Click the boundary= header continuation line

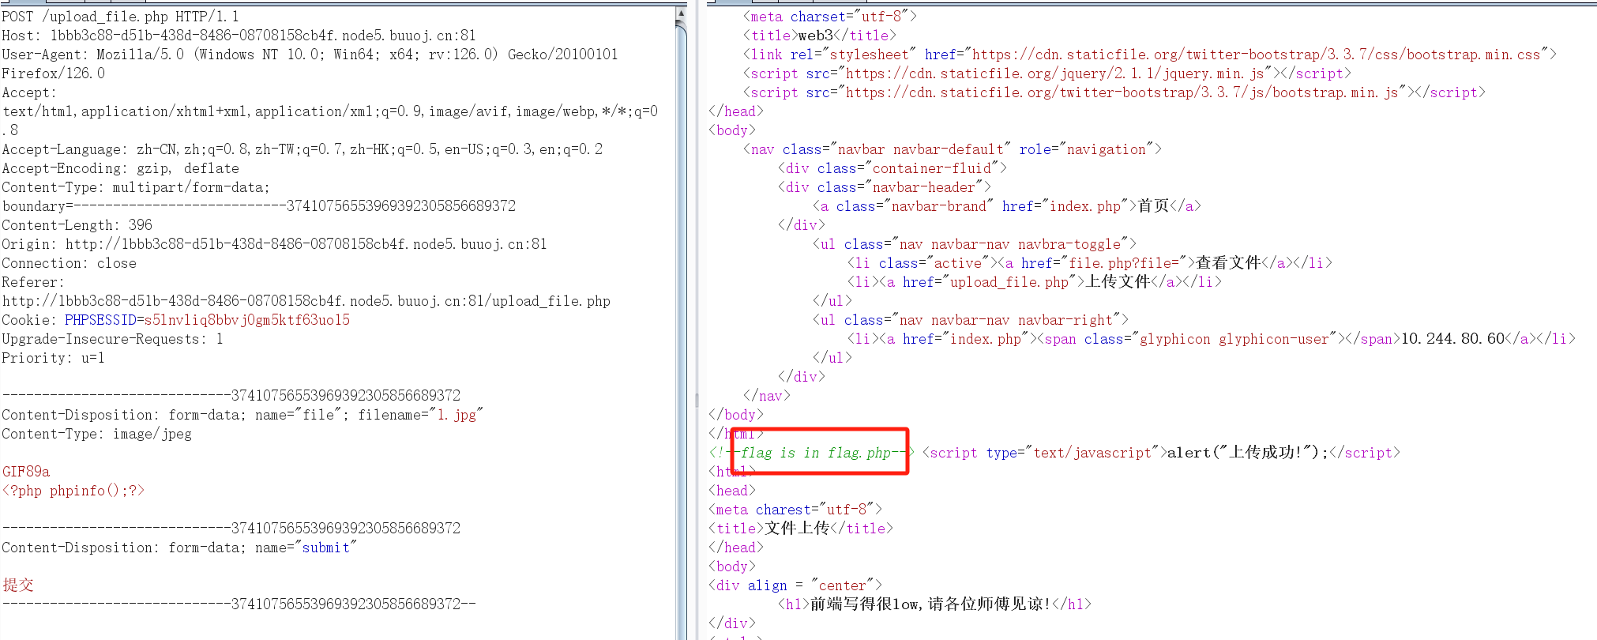[258, 206]
